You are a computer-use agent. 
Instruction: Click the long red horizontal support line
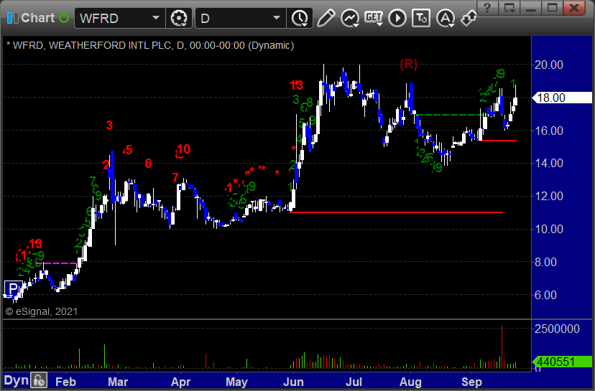397,212
